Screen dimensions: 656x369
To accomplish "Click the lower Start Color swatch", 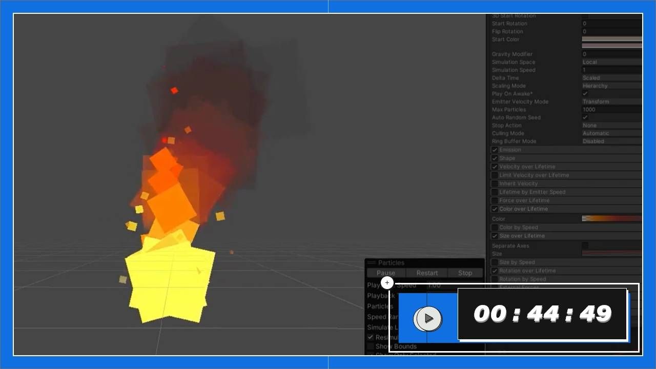I will pyautogui.click(x=612, y=46).
